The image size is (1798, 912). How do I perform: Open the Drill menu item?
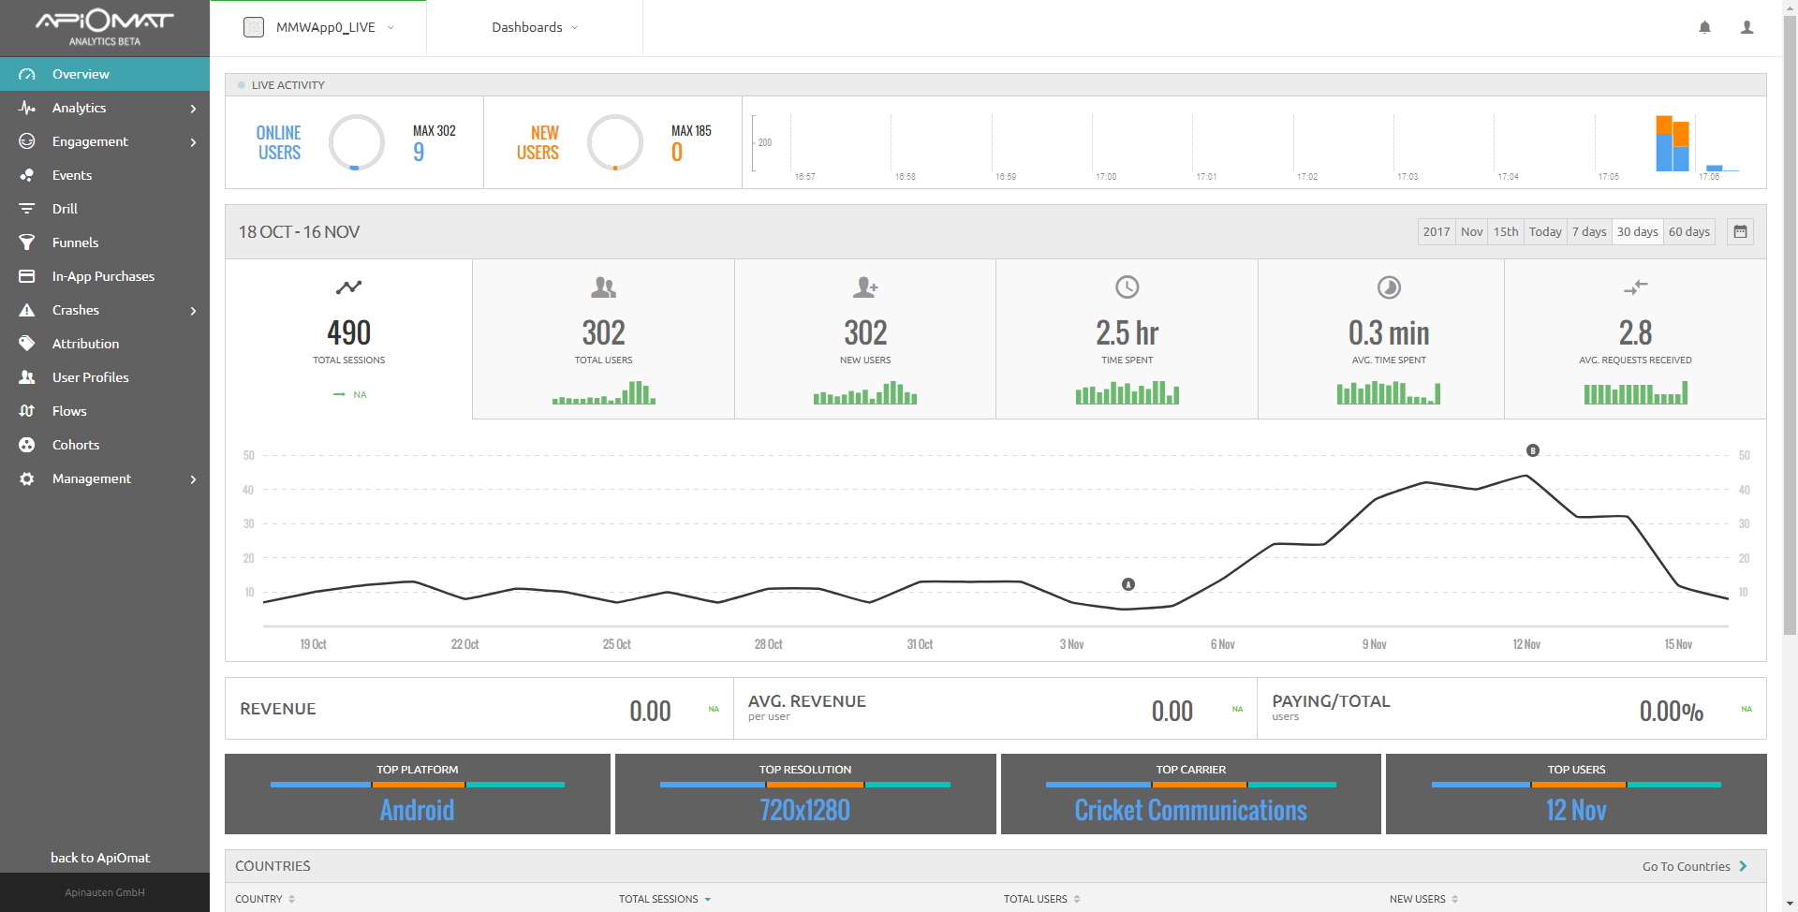tap(65, 209)
